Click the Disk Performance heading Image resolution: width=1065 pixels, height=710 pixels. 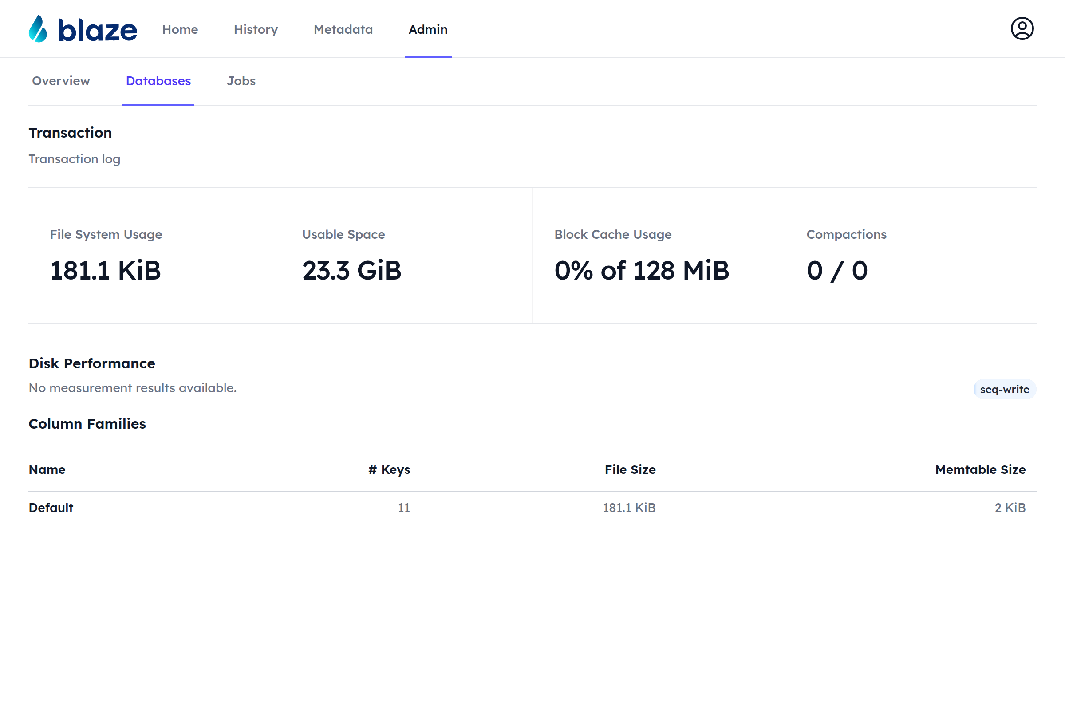pyautogui.click(x=92, y=363)
